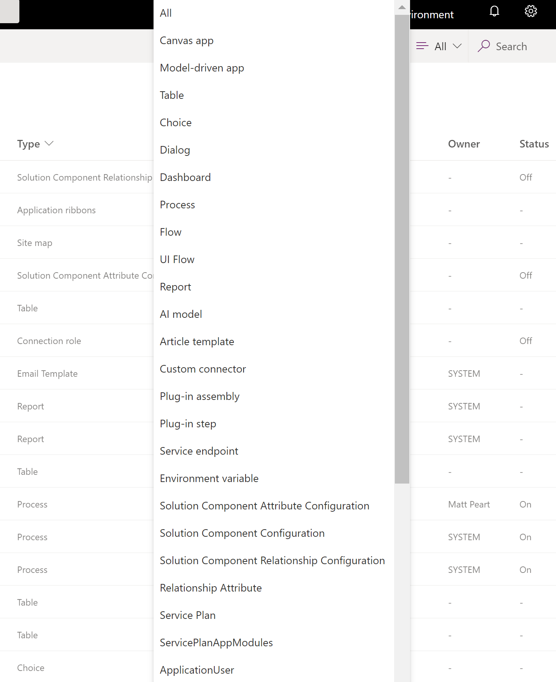This screenshot has width=556, height=682.
Task: Select Canvas app from the type list
Action: click(x=187, y=40)
